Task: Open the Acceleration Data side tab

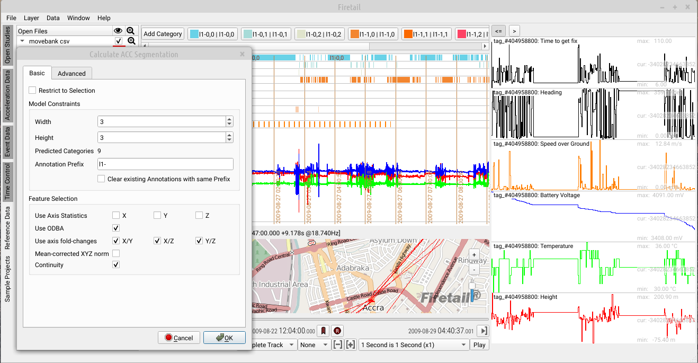Action: (x=7, y=95)
